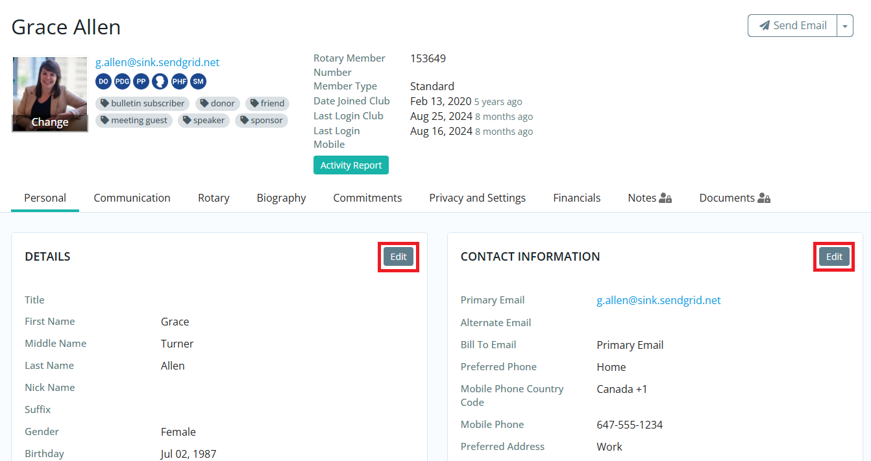Image resolution: width=871 pixels, height=461 pixels.
Task: Click the sponsor tag
Action: point(262,121)
